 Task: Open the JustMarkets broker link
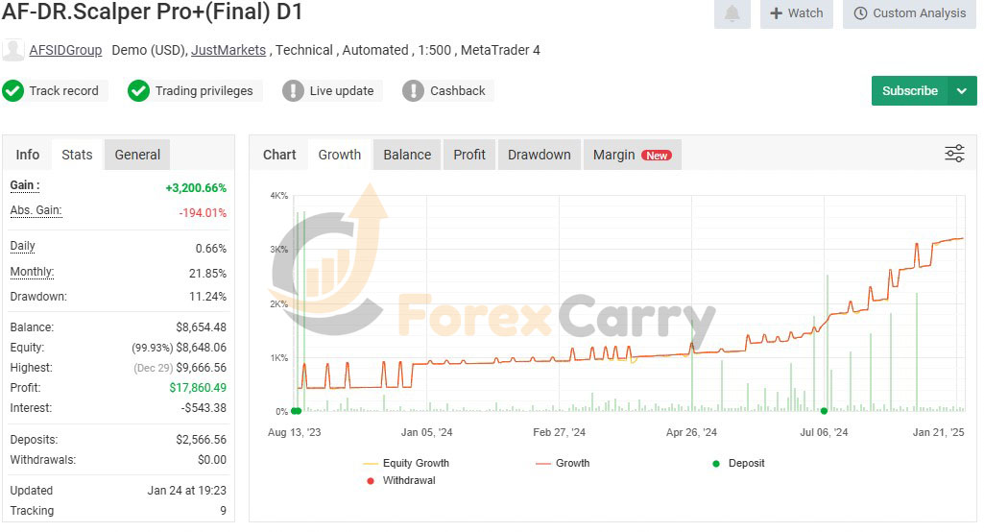[229, 50]
